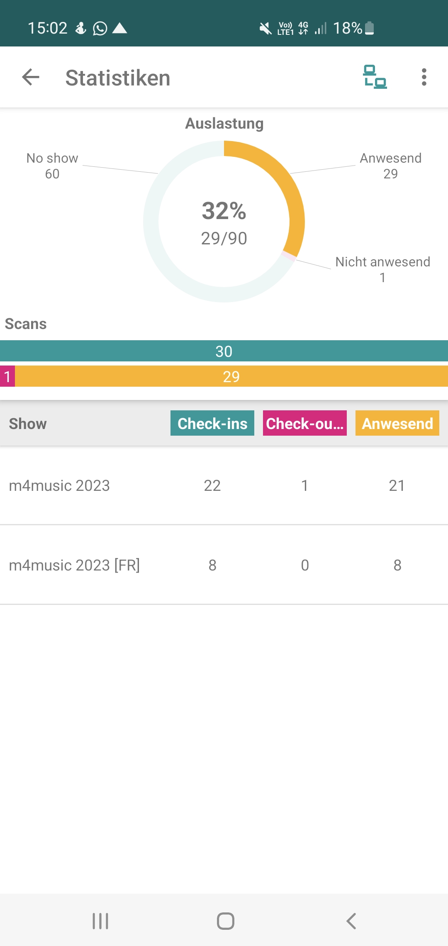Tap the muted sound status icon
The image size is (448, 946).
(265, 28)
